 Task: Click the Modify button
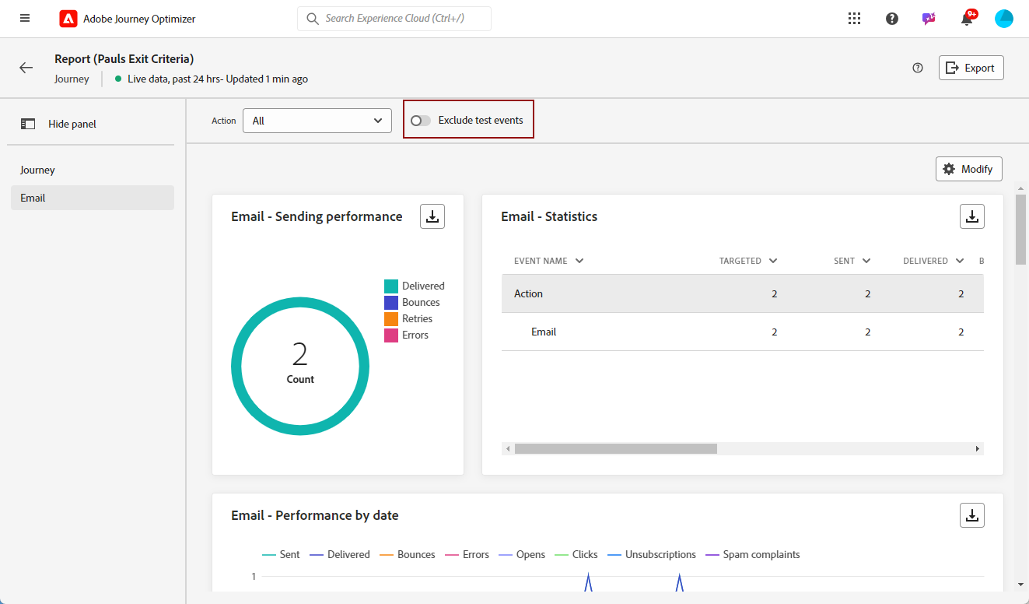click(968, 169)
